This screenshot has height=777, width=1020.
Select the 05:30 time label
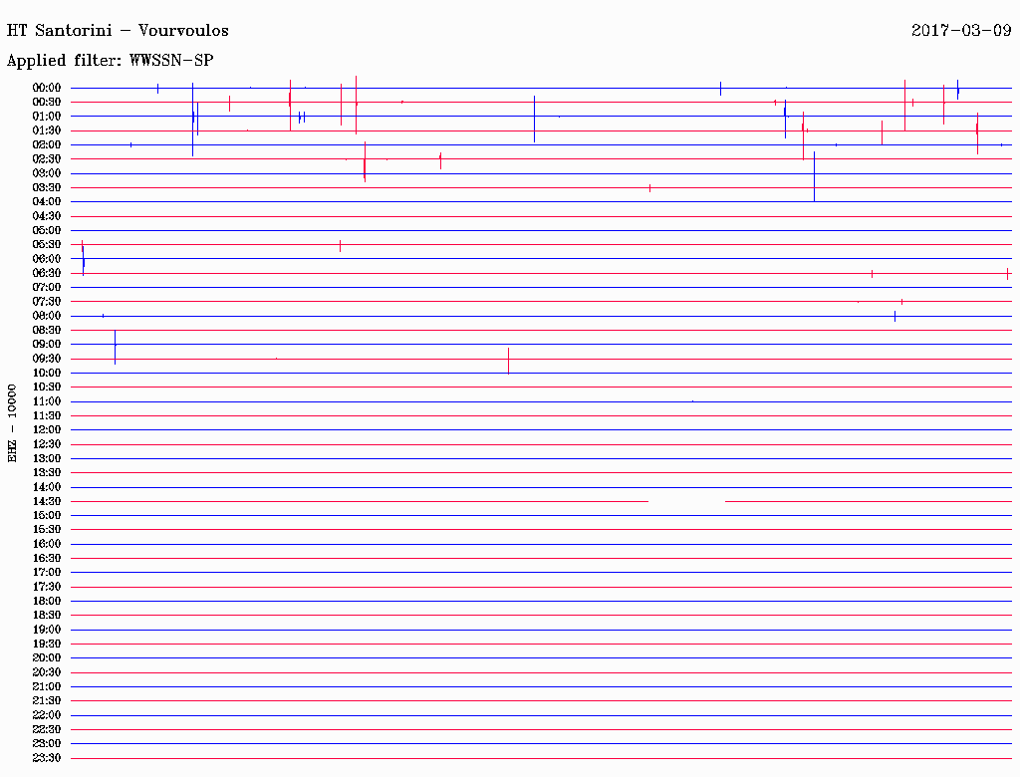point(47,245)
